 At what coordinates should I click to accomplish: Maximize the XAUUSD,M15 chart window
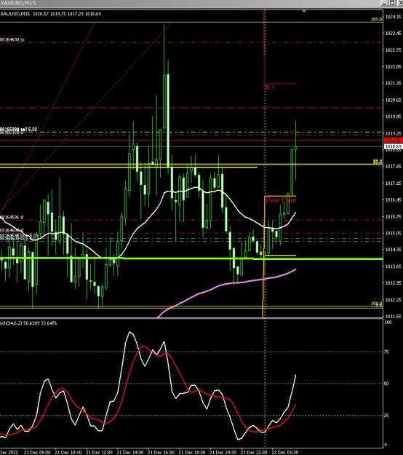pyautogui.click(x=391, y=3)
